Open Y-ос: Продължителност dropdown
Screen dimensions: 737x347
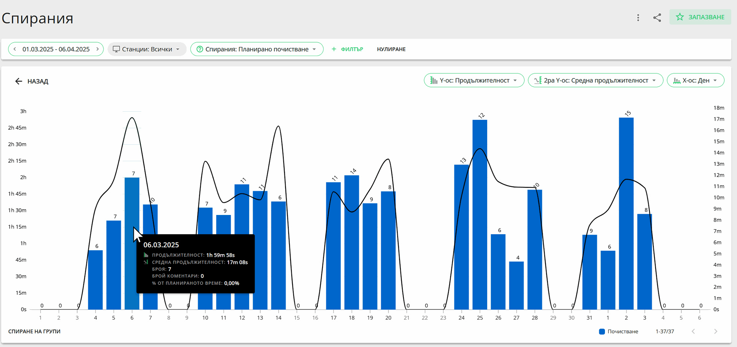(x=474, y=80)
